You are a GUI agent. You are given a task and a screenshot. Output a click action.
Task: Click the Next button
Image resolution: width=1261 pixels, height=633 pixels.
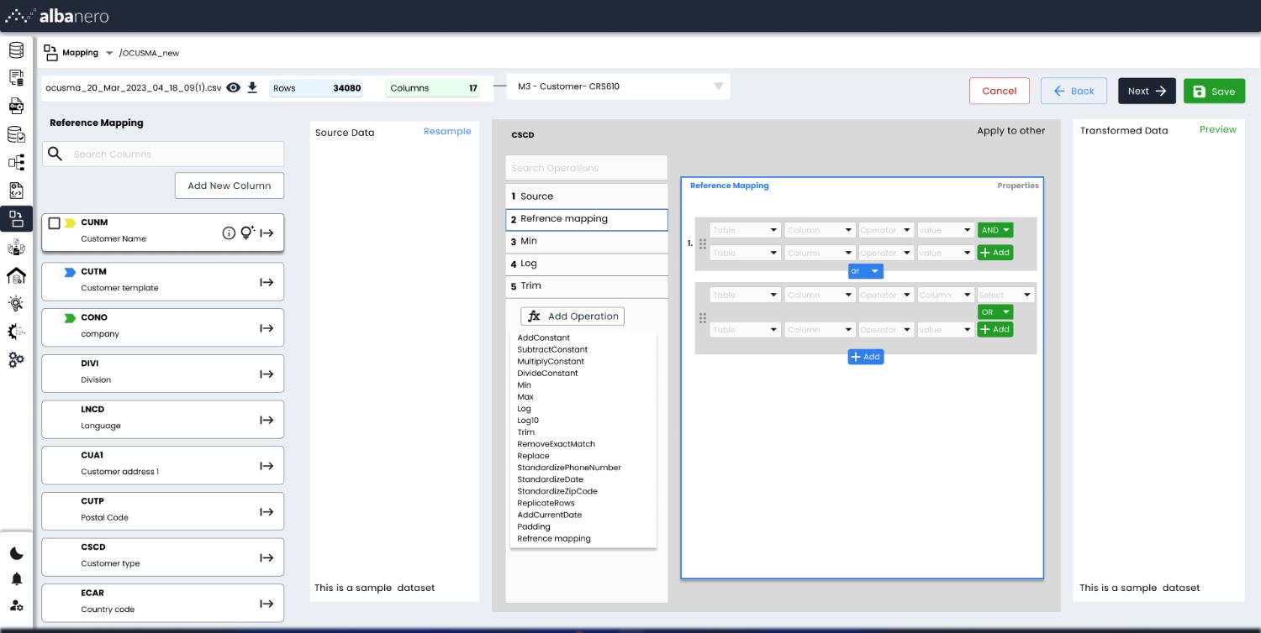click(1147, 91)
